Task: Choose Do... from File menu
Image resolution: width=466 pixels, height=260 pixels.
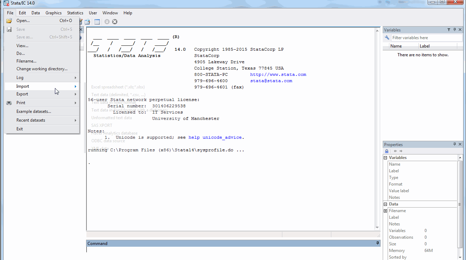Action: pyautogui.click(x=42, y=53)
